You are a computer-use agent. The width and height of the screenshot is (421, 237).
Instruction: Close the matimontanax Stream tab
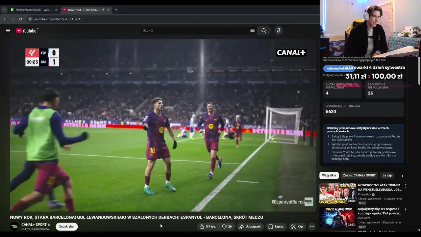56,10
